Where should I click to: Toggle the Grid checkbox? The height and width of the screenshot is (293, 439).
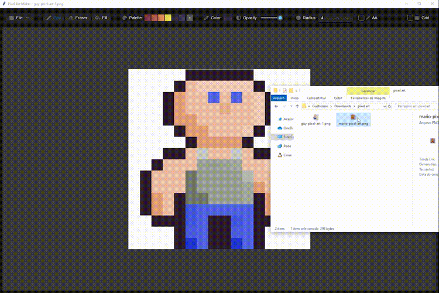point(410,18)
